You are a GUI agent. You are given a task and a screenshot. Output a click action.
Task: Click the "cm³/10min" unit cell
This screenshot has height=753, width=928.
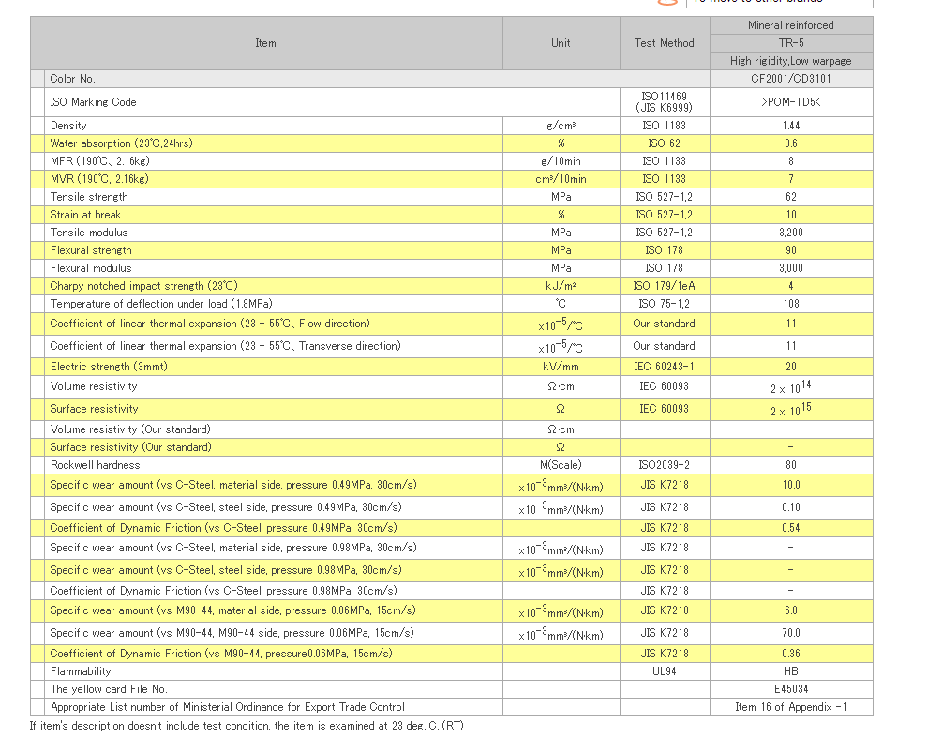click(561, 179)
